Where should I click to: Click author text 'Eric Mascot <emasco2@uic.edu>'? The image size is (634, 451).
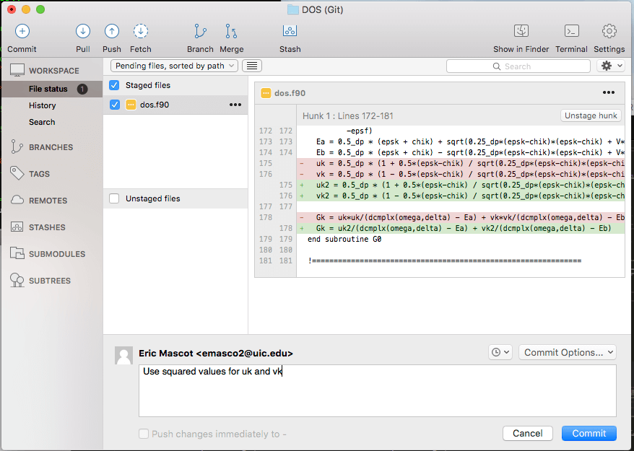[216, 353]
